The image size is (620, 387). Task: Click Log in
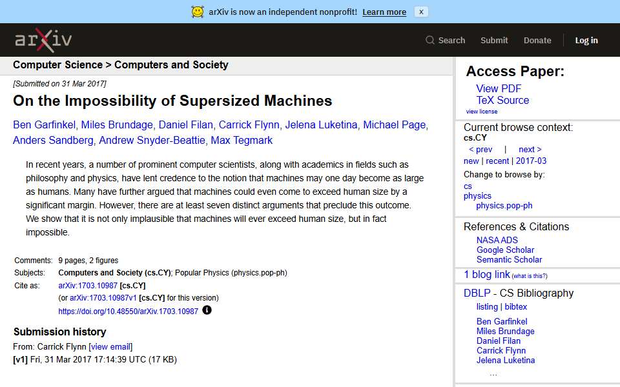[586, 40]
